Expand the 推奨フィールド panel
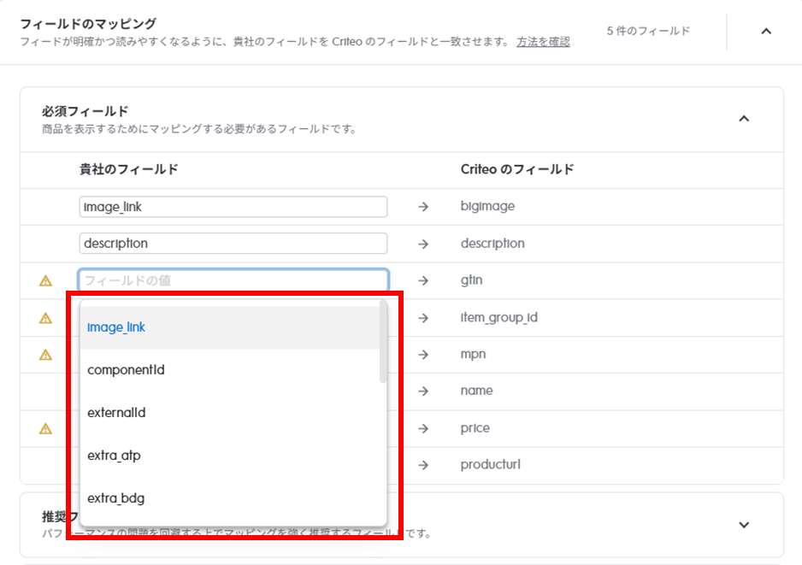 [744, 525]
